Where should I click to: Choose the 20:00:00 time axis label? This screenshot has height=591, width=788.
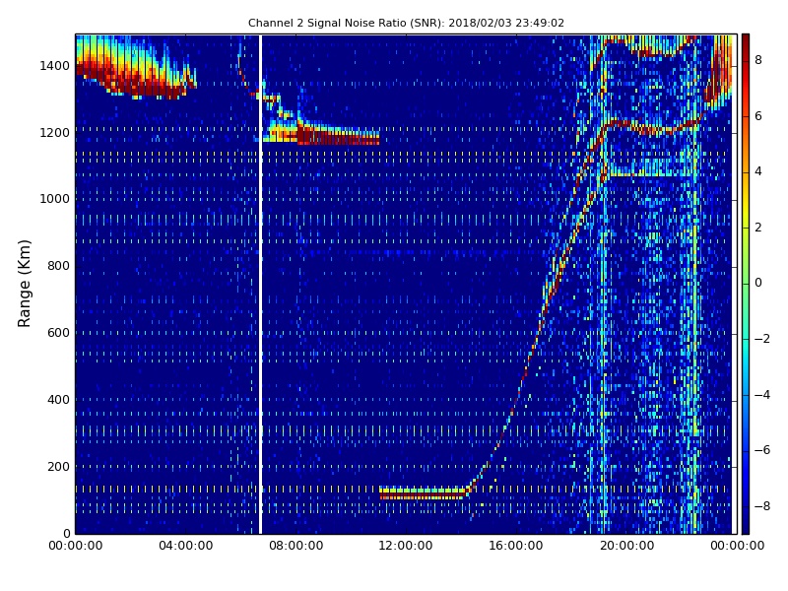626,546
